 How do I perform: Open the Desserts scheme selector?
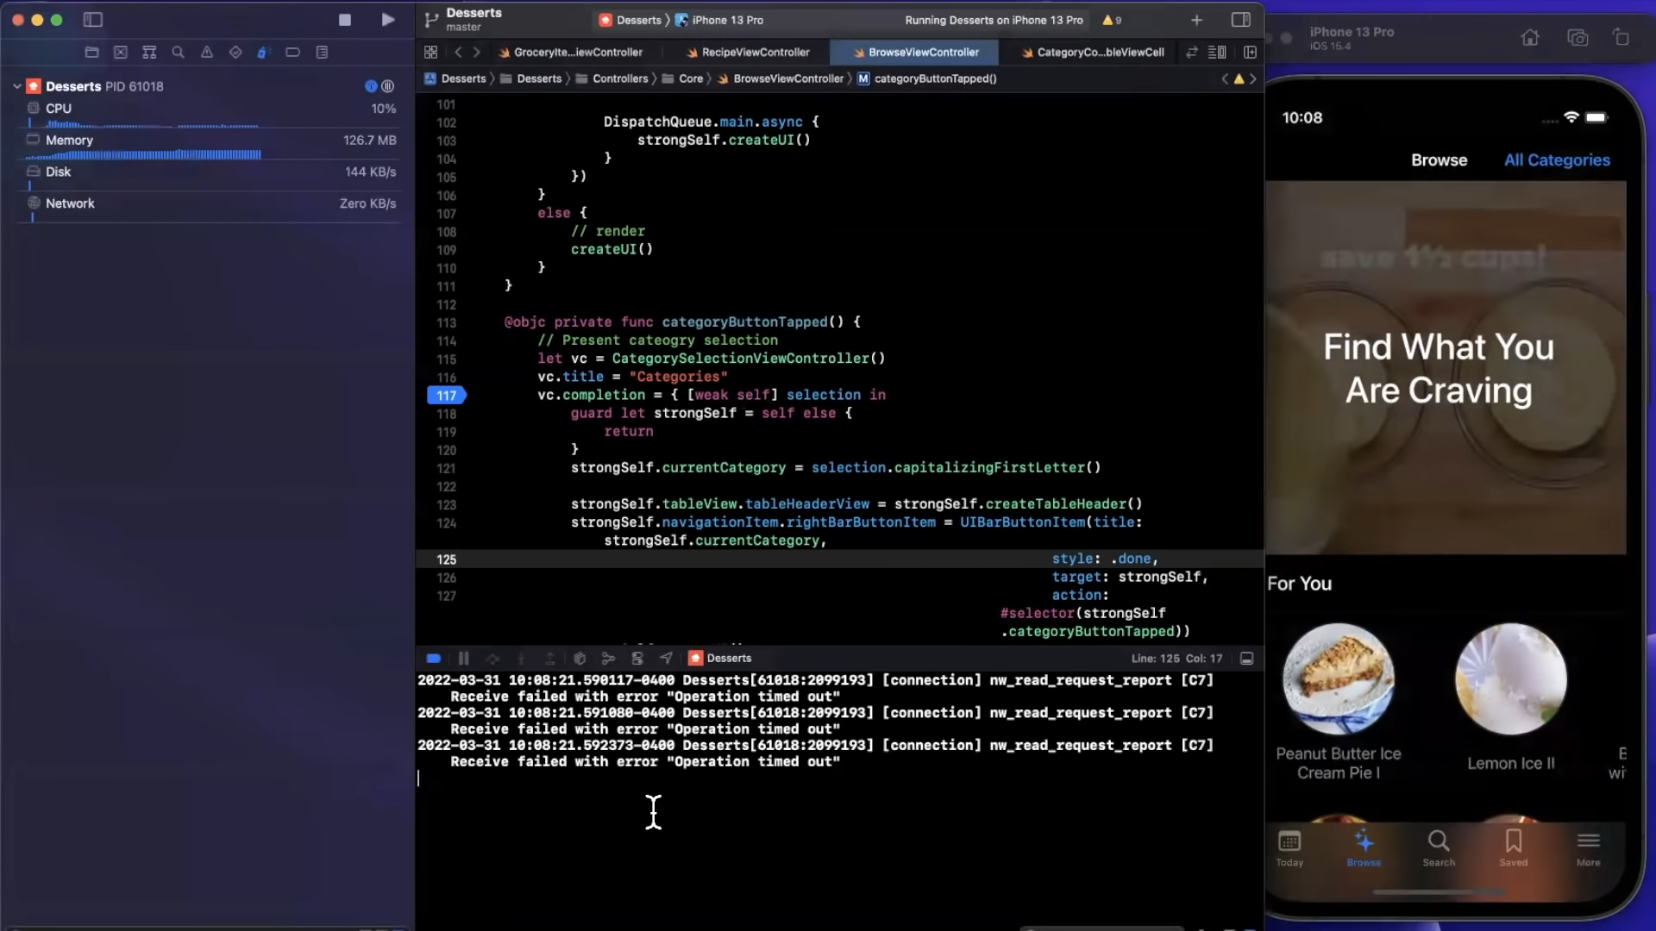click(630, 20)
